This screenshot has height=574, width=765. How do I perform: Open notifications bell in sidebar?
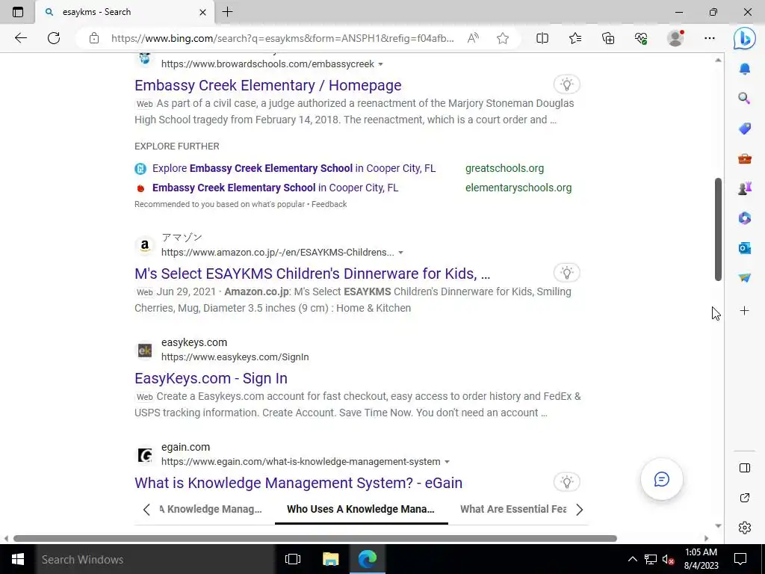(x=745, y=69)
